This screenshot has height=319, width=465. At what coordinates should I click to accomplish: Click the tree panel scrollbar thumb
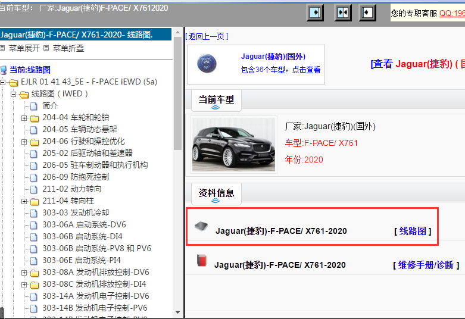pos(177,93)
